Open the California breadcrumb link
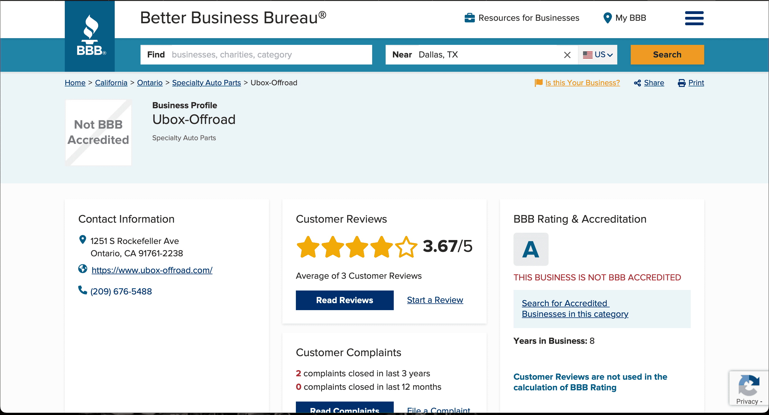This screenshot has height=415, width=769. tap(111, 83)
